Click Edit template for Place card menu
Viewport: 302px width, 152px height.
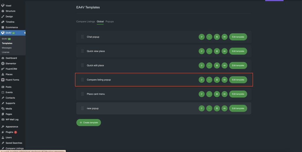(x=238, y=94)
